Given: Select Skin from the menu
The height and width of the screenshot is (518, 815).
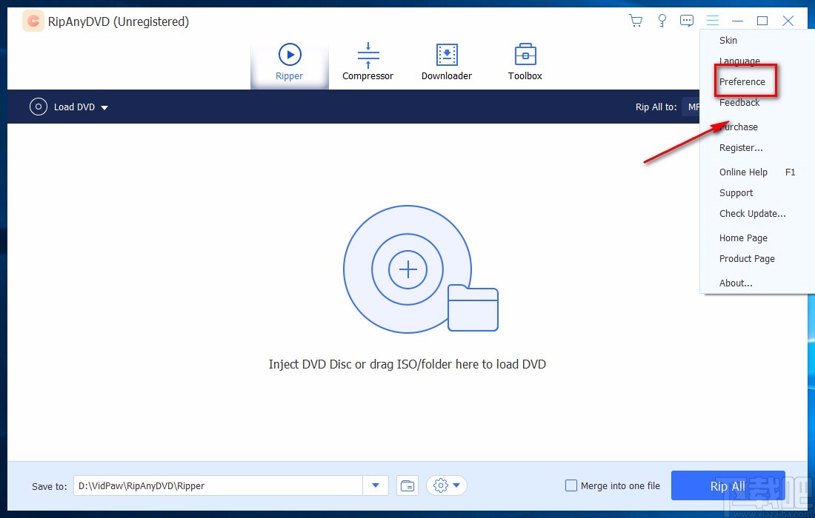Looking at the screenshot, I should pyautogui.click(x=728, y=41).
